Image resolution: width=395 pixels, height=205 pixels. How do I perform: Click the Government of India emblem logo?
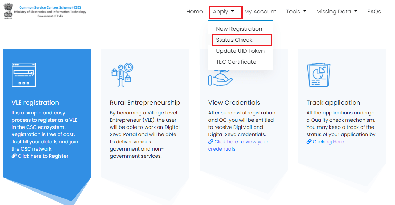[8, 11]
